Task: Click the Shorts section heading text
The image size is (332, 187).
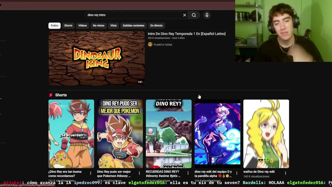Action: (61, 95)
